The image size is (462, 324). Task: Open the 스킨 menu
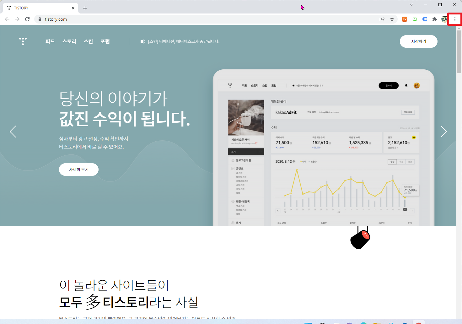pos(89,41)
